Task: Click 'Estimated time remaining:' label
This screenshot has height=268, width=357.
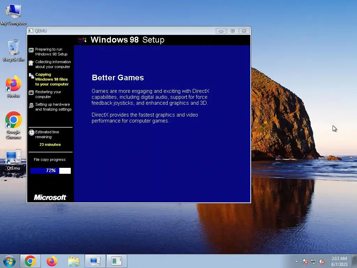Action: tap(47, 134)
